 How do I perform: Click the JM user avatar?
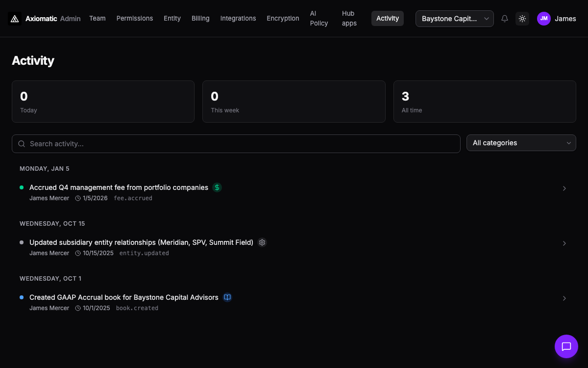[x=544, y=19]
